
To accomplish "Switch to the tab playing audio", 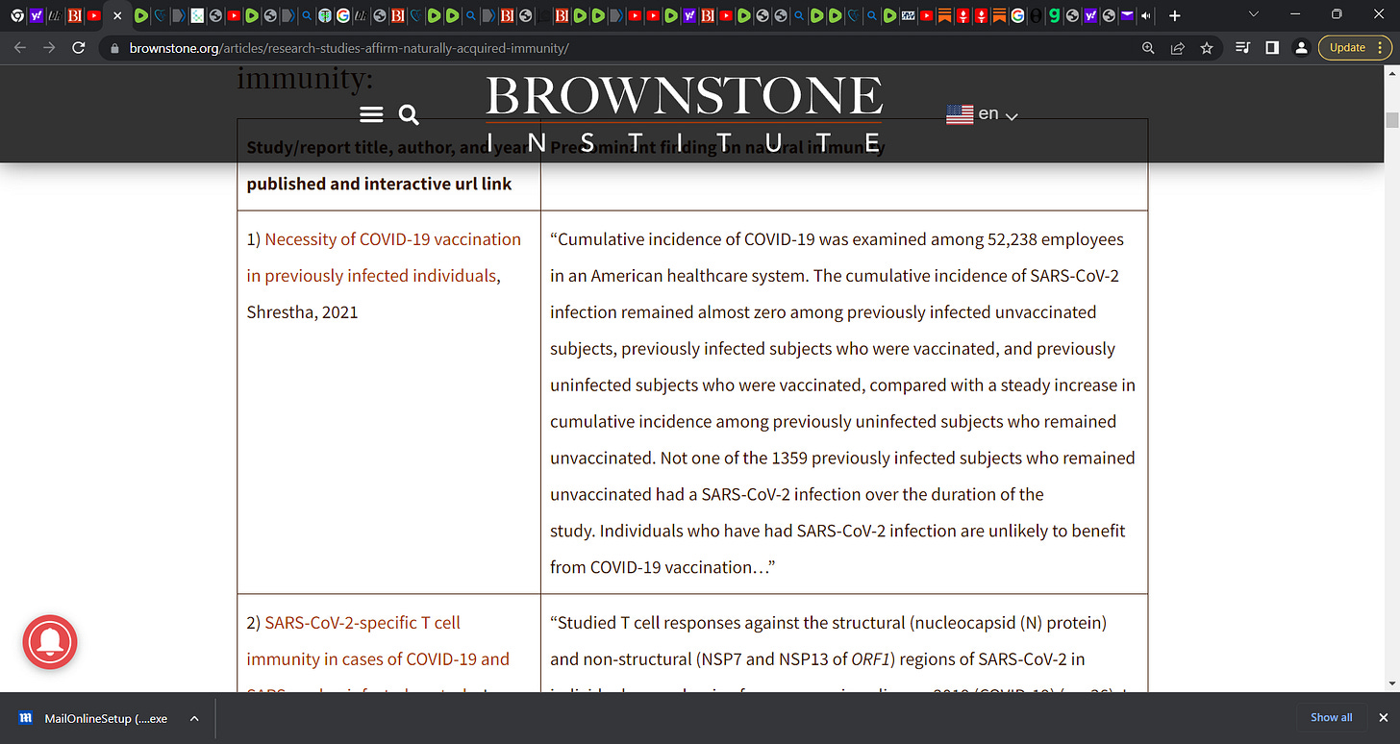I will point(1145,16).
